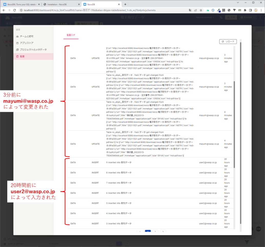Click translate page icon in address bar
The image size is (265, 247).
pyautogui.click(x=190, y=10)
